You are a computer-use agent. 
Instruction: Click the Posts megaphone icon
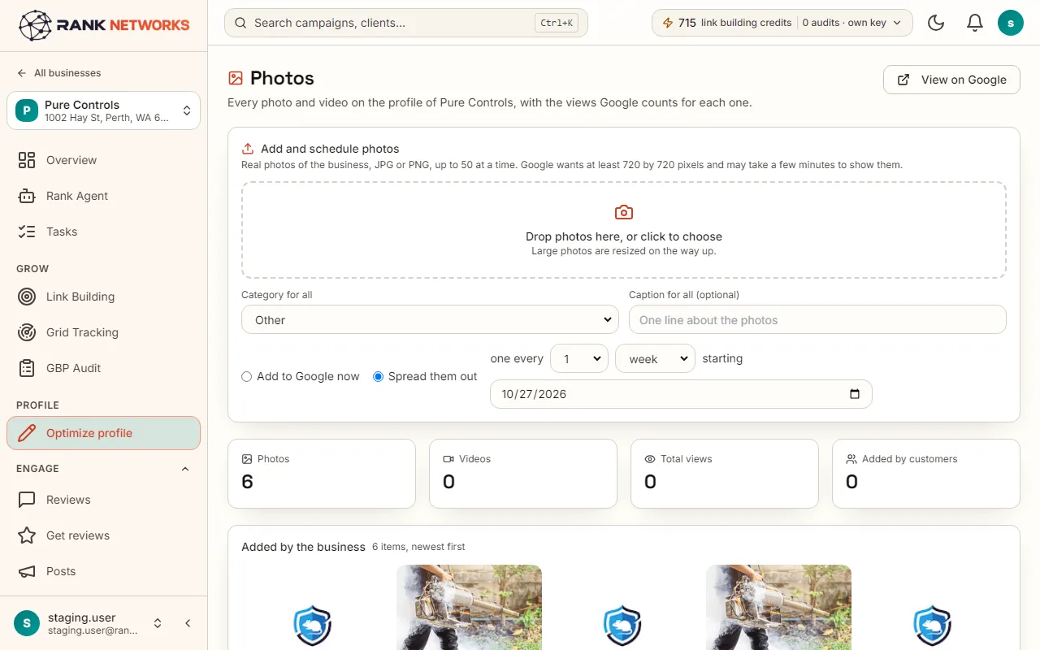click(x=27, y=571)
